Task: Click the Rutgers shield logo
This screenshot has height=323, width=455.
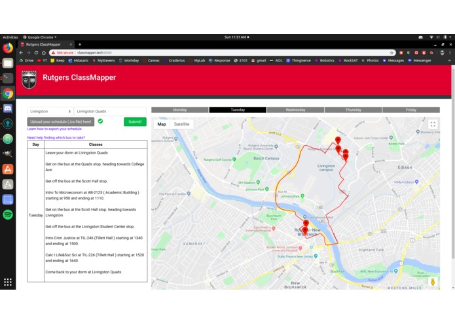Action: coord(29,79)
